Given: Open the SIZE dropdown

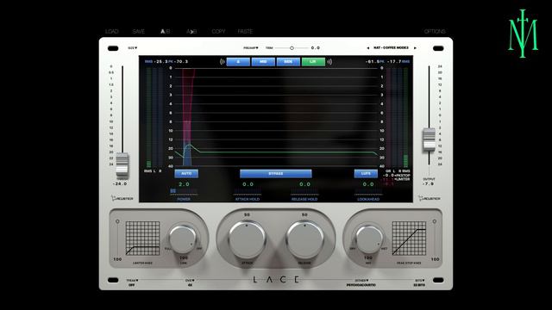Looking at the screenshot, I should 132,48.
